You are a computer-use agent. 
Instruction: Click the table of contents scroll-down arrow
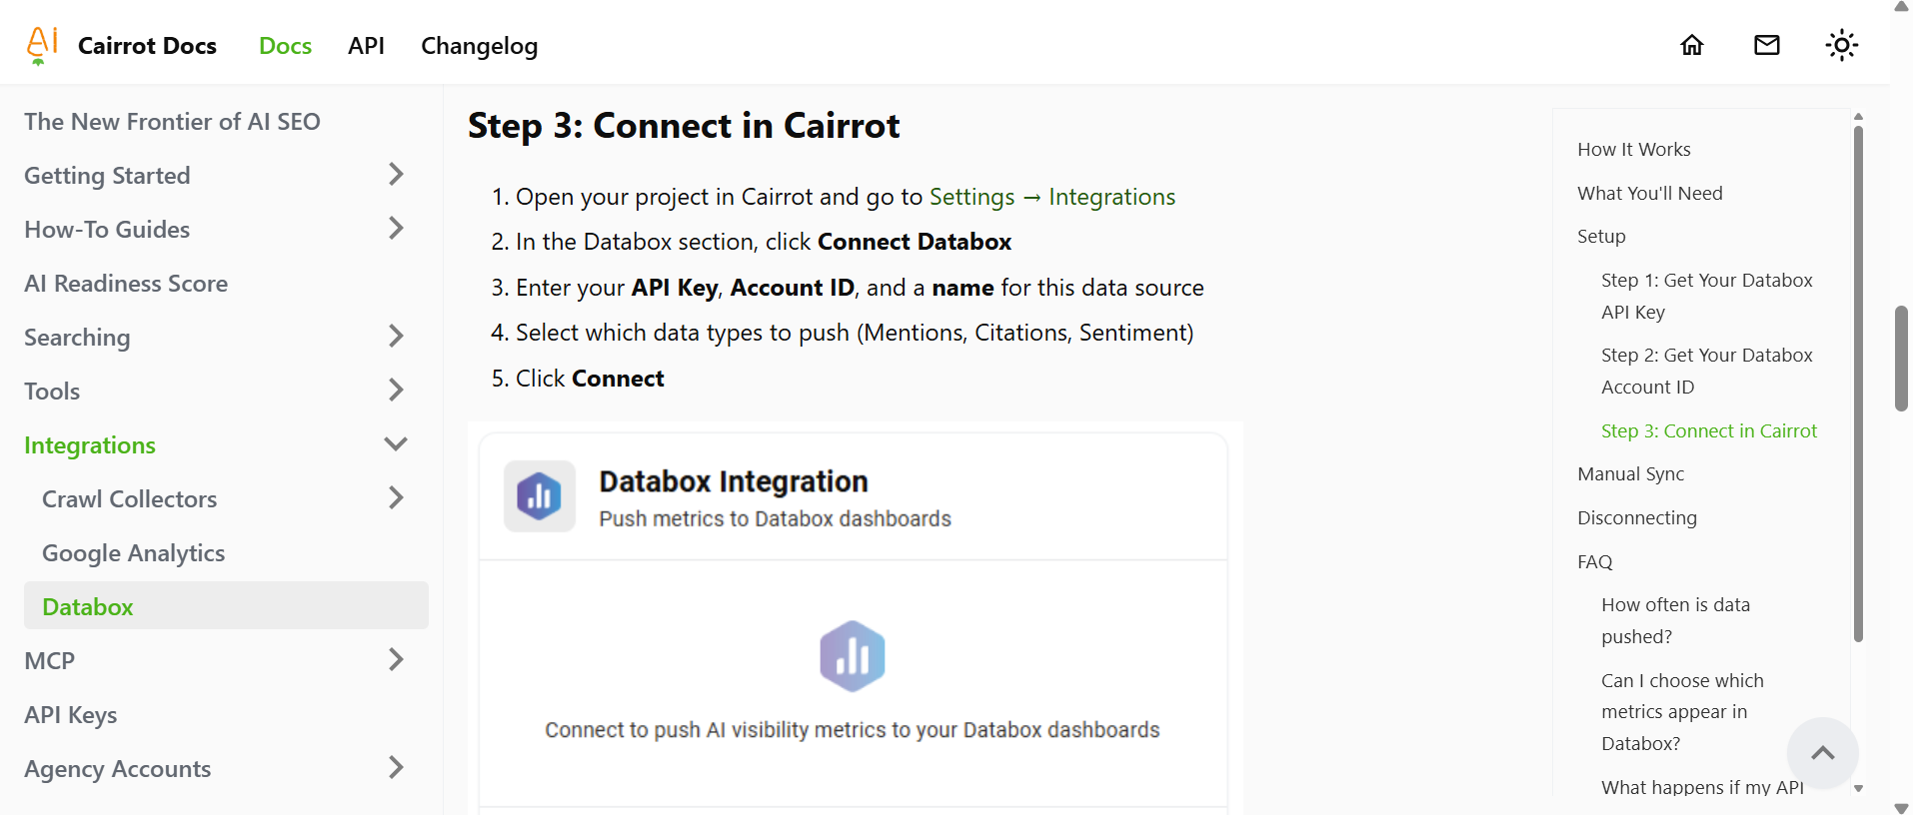[x=1858, y=789]
